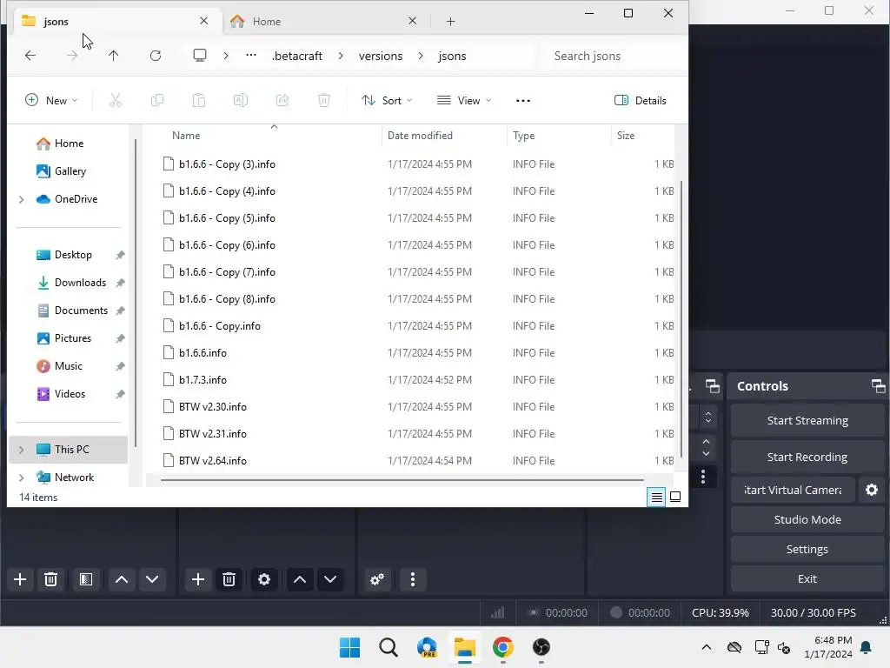This screenshot has width=890, height=668.
Task: Add a scene with OBS plus icon
Action: (x=20, y=579)
